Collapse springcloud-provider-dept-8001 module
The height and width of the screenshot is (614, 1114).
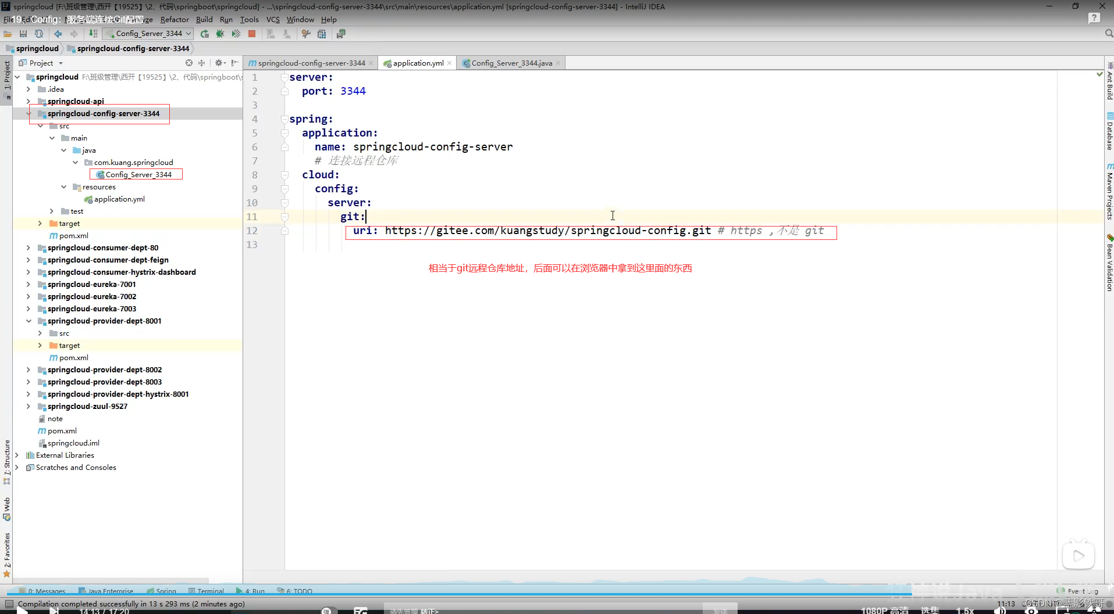coord(29,321)
